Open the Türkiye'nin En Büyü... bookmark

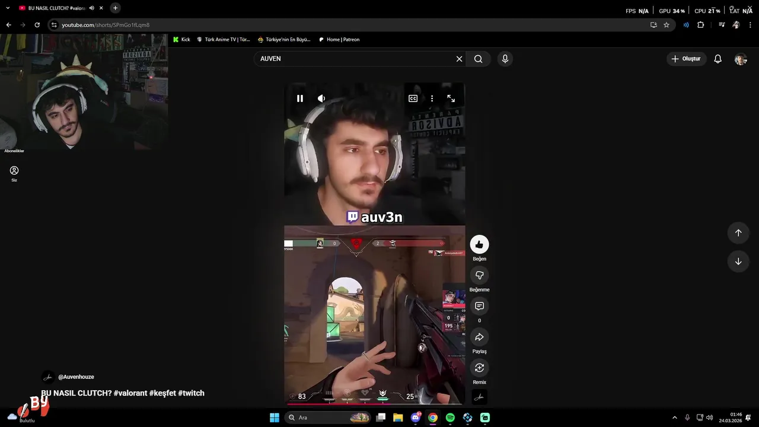tap(284, 40)
